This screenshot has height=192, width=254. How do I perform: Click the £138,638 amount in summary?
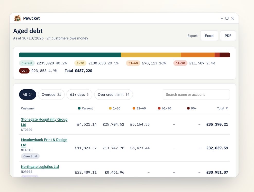(x=97, y=63)
